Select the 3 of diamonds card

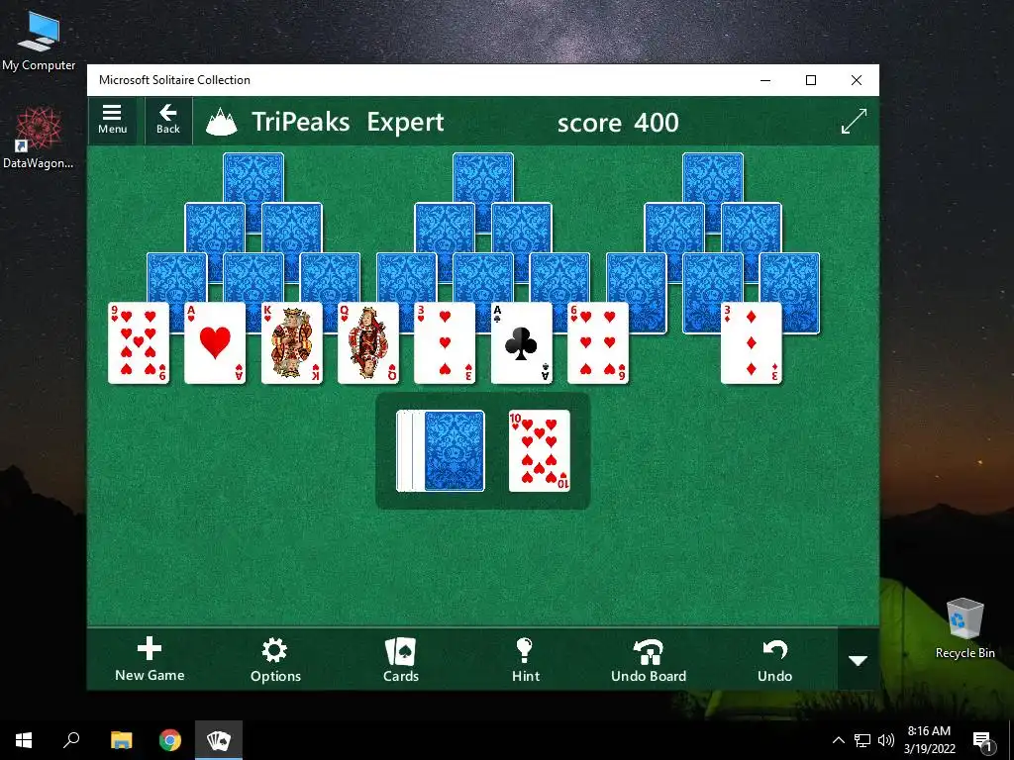pyautogui.click(x=752, y=343)
